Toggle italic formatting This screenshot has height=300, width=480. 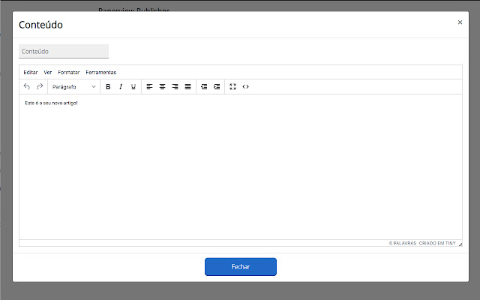(x=121, y=87)
